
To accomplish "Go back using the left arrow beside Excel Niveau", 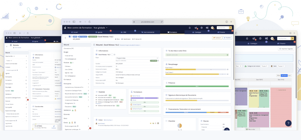I will coord(65,38).
